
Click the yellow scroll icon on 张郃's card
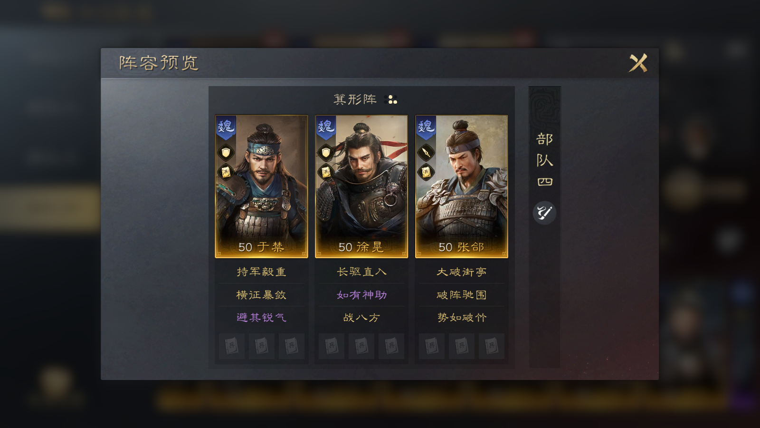tap(426, 172)
